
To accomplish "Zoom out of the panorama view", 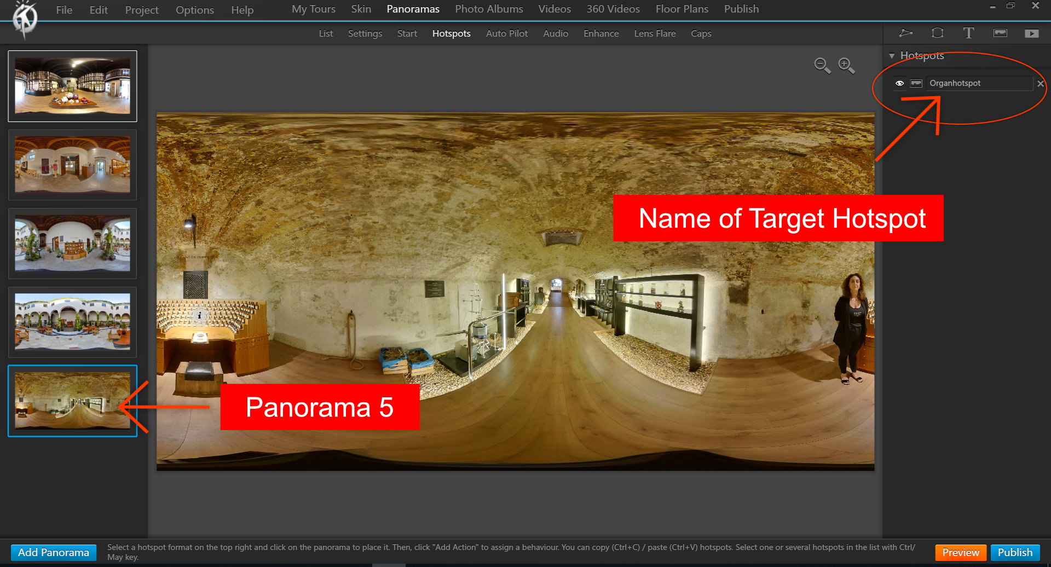I will tap(822, 66).
